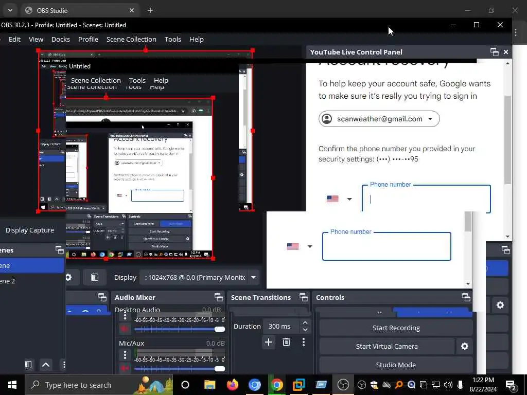The width and height of the screenshot is (527, 395).
Task: Open the View menu
Action: [x=36, y=39]
